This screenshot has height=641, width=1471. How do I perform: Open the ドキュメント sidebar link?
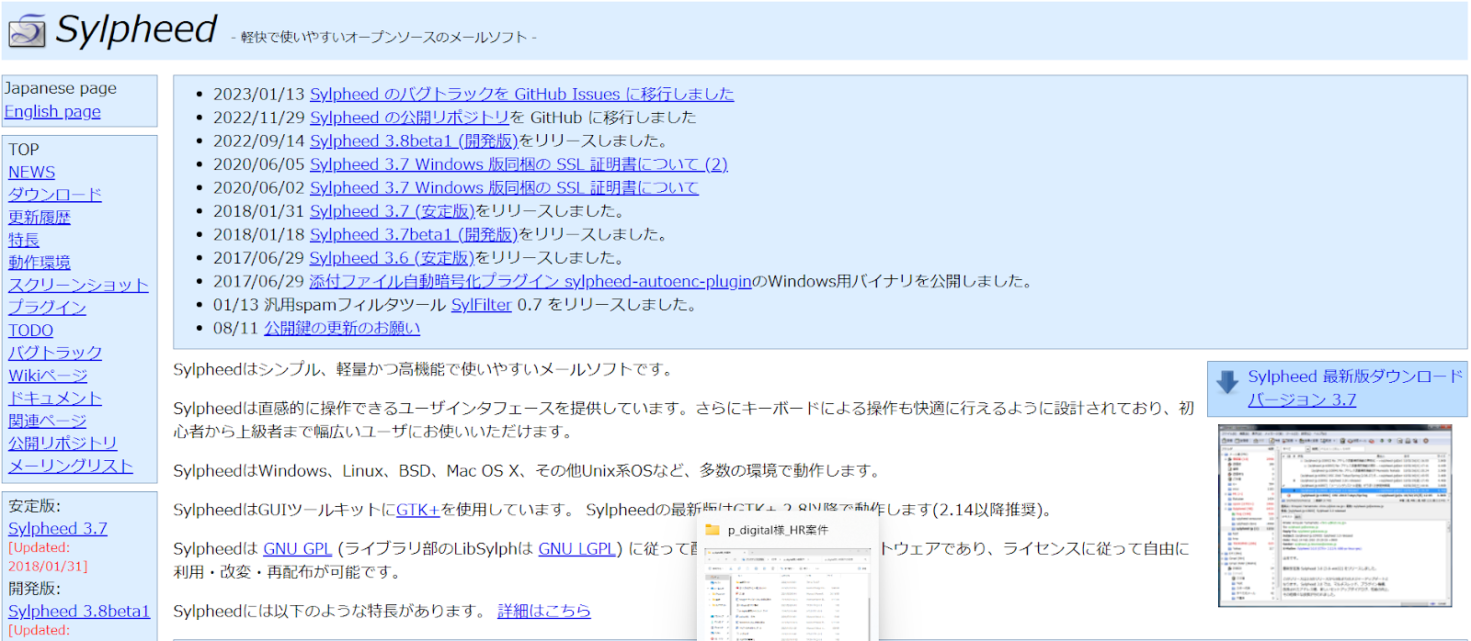(x=55, y=398)
